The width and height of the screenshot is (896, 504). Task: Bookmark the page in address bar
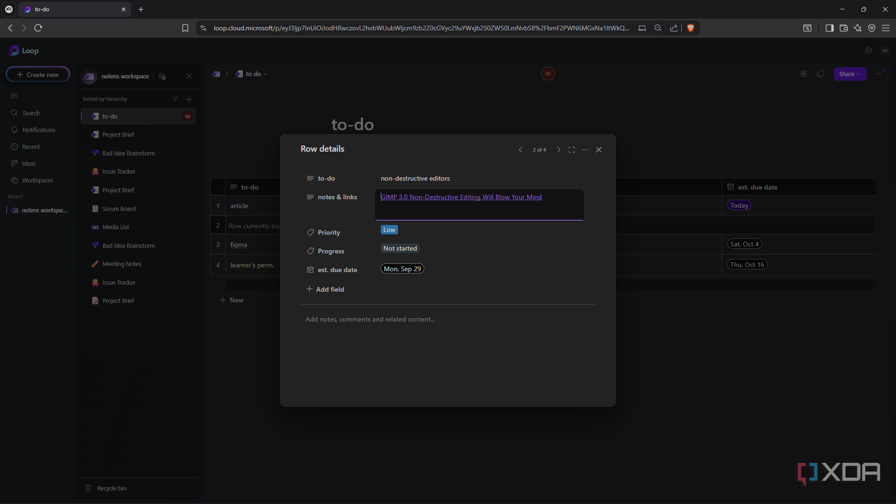[185, 28]
